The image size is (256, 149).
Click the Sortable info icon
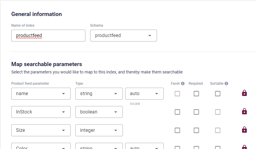[226, 84]
